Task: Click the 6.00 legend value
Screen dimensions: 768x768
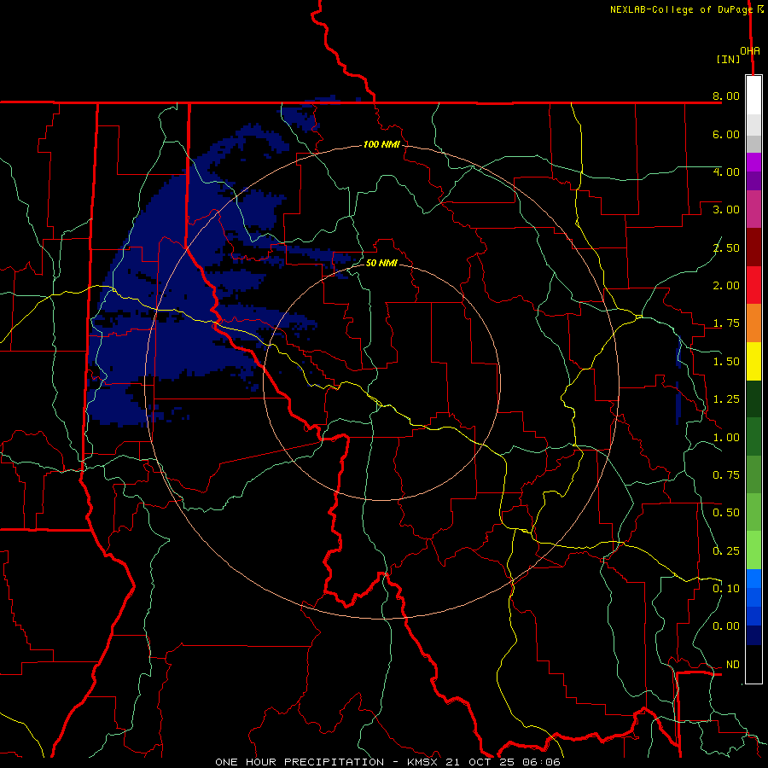Action: tap(726, 134)
